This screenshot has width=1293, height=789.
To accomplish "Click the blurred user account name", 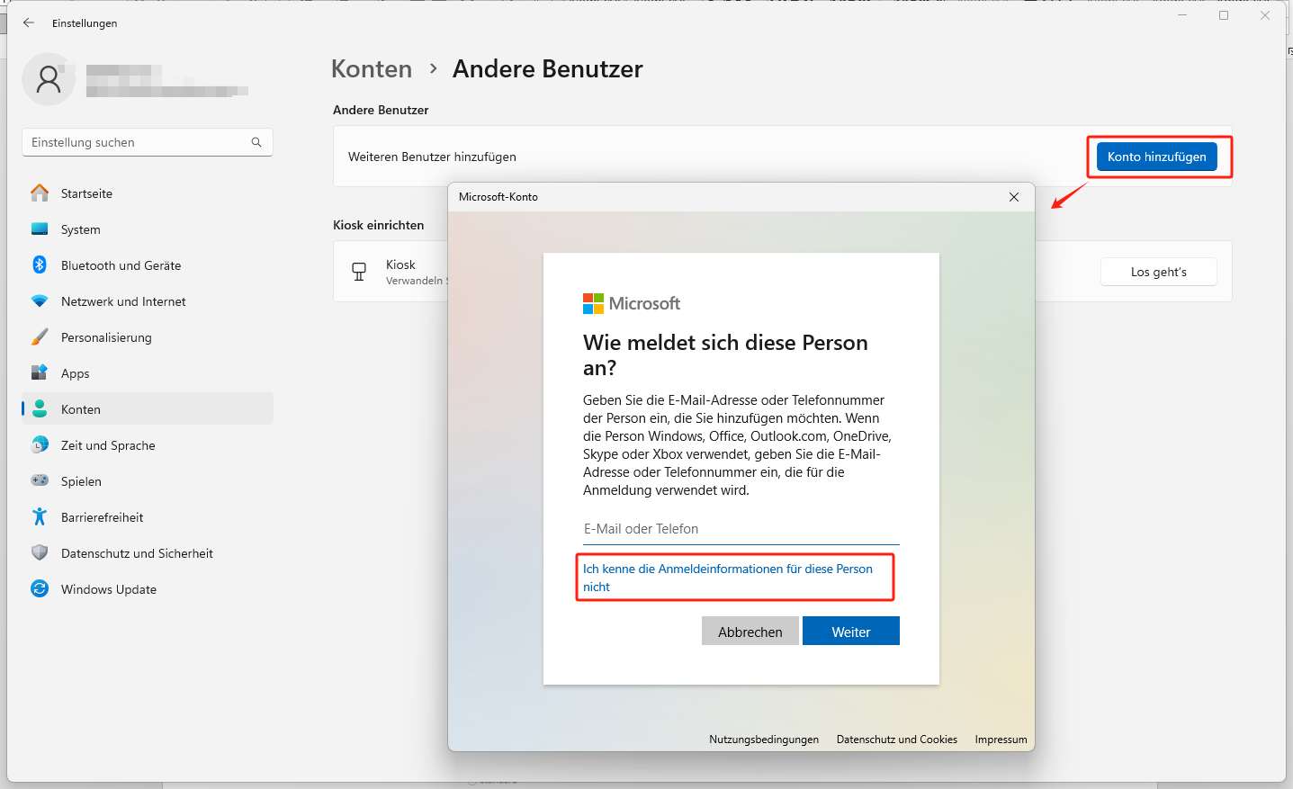I will (167, 79).
